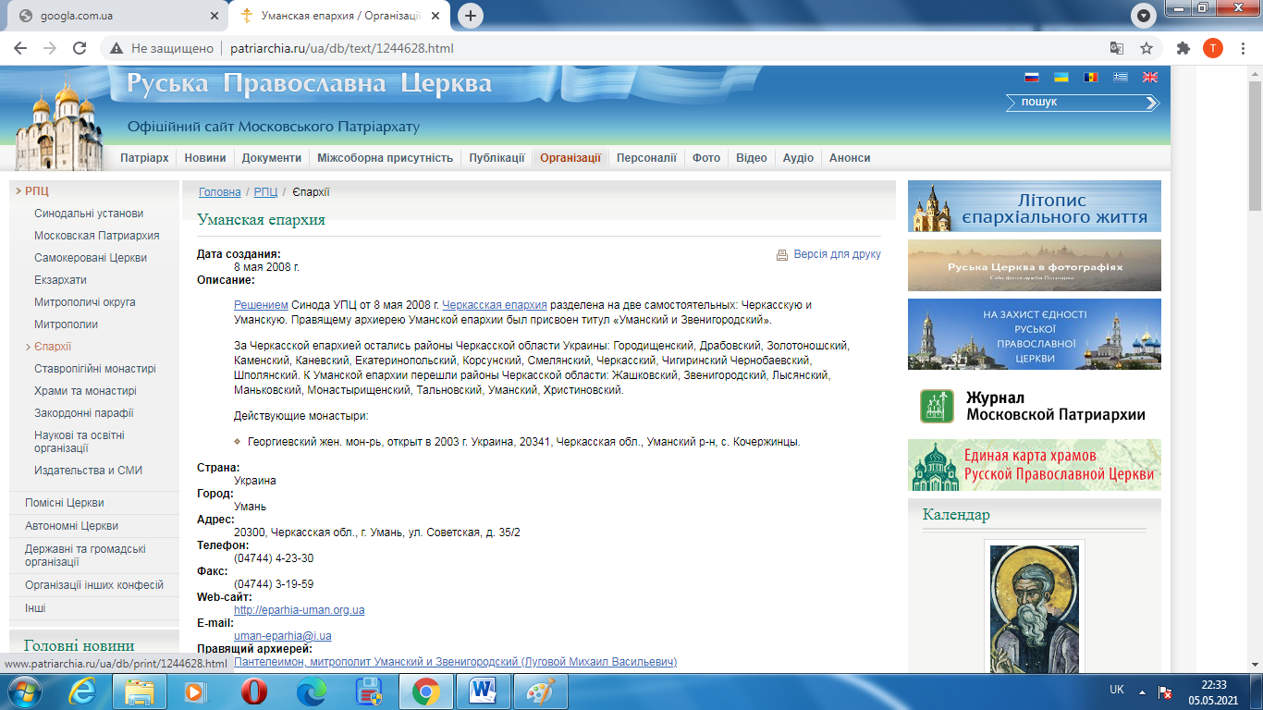This screenshot has height=710, width=1263.
Task: Open Фото menu item
Action: pyautogui.click(x=706, y=158)
